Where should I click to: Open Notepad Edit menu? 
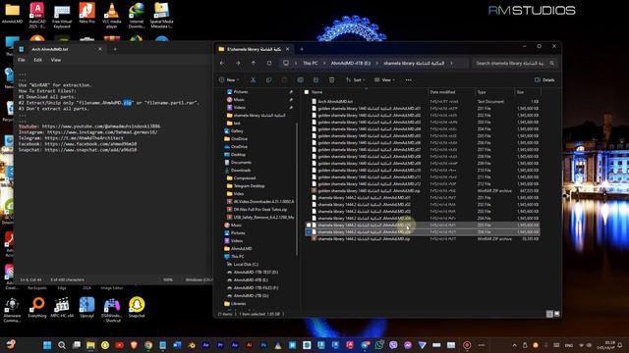tap(37, 60)
